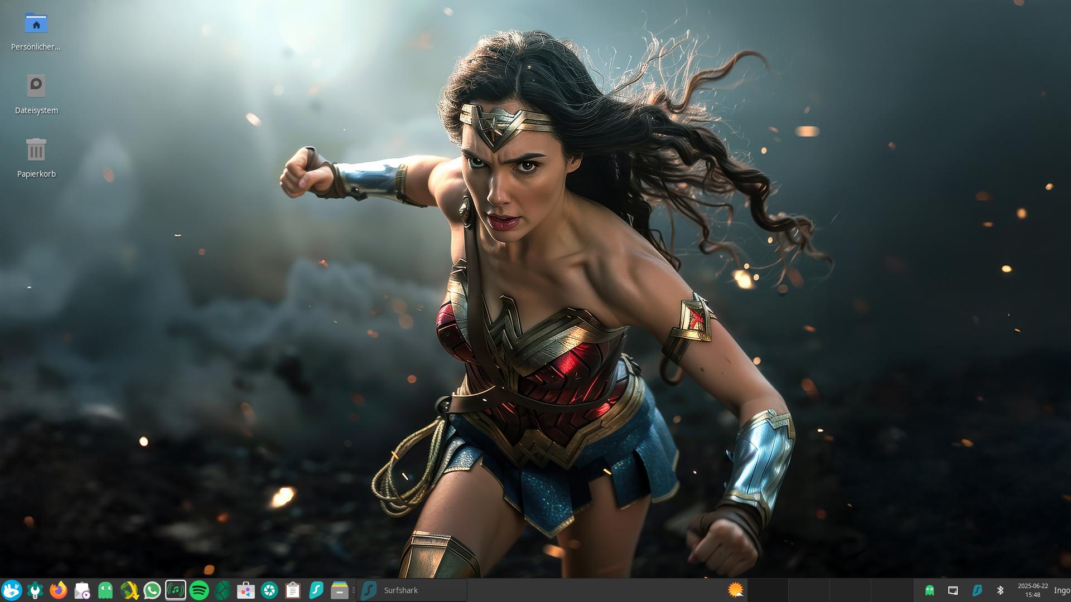Open WhatsApp from the taskbar
Viewport: 1071px width, 602px height.
[152, 590]
